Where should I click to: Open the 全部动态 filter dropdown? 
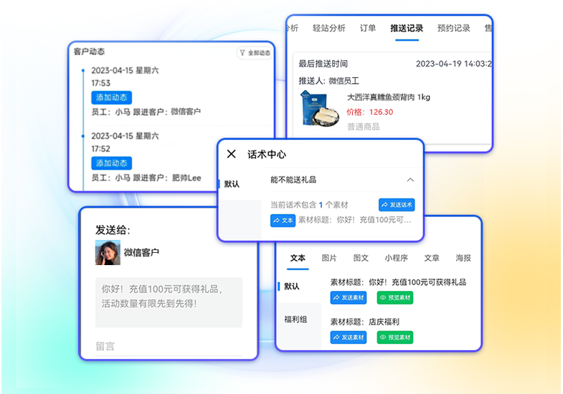click(255, 53)
